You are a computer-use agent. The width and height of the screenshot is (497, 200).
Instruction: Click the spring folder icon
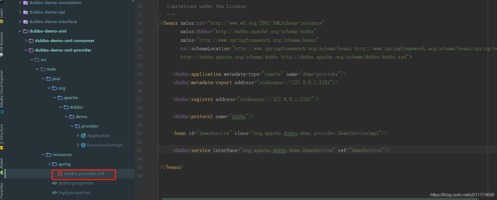click(x=54, y=164)
